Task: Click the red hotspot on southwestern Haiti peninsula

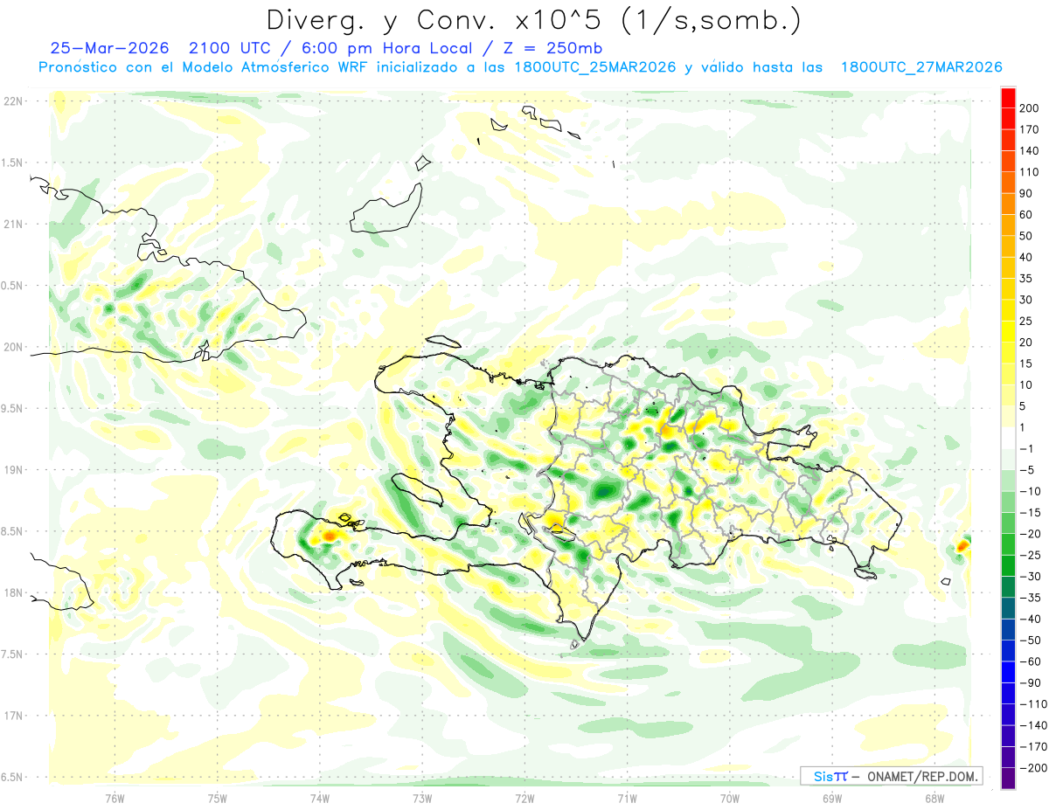Action: [330, 535]
